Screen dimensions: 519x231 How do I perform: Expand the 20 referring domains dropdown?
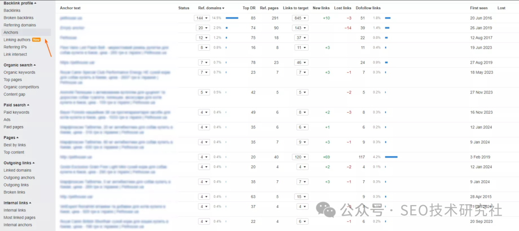click(202, 28)
